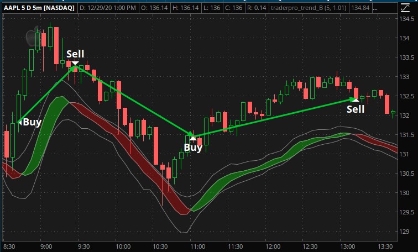Click the Buy text label near 11:00

(x=193, y=148)
